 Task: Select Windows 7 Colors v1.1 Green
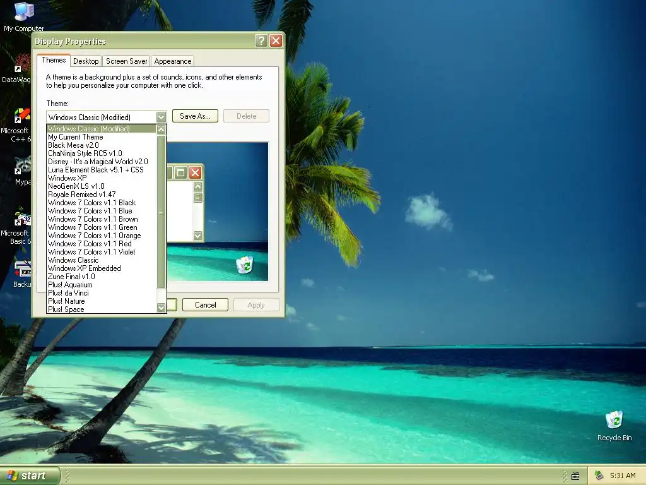point(102,227)
